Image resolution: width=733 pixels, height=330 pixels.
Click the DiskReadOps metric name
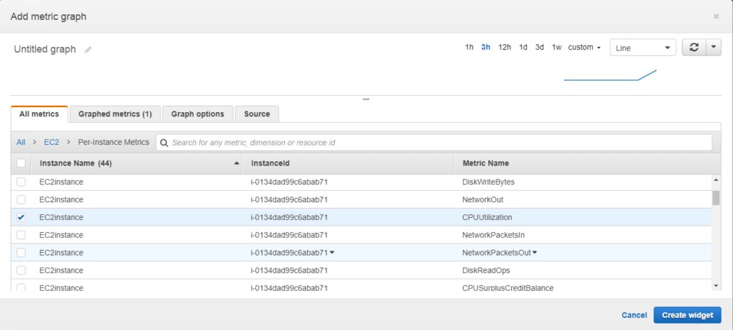pos(486,270)
